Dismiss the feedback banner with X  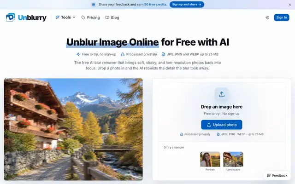pyautogui.click(x=290, y=5)
